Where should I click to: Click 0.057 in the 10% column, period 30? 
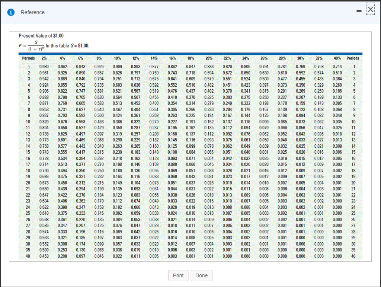click(117, 244)
